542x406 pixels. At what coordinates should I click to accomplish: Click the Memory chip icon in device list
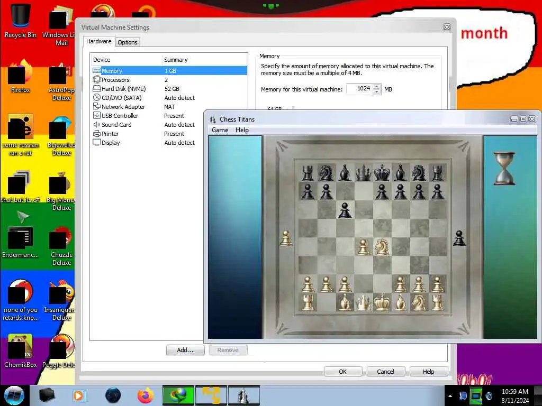click(x=97, y=70)
